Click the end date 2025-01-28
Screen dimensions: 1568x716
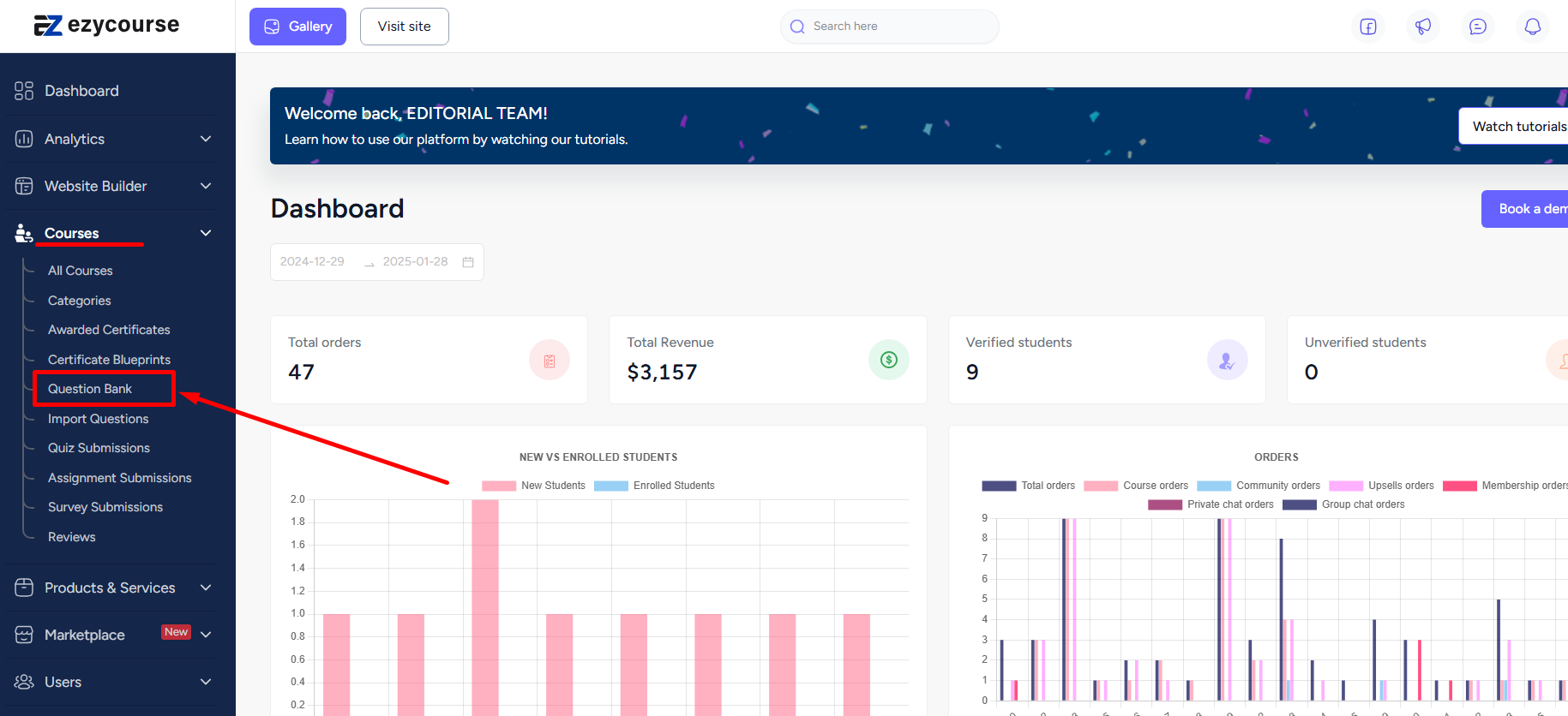(x=416, y=261)
